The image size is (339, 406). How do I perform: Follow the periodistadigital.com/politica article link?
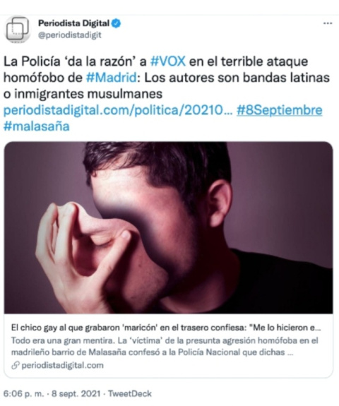[x=118, y=110]
